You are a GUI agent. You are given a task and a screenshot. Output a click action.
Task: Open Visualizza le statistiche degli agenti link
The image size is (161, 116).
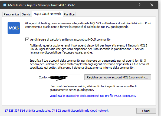click(x=93, y=96)
